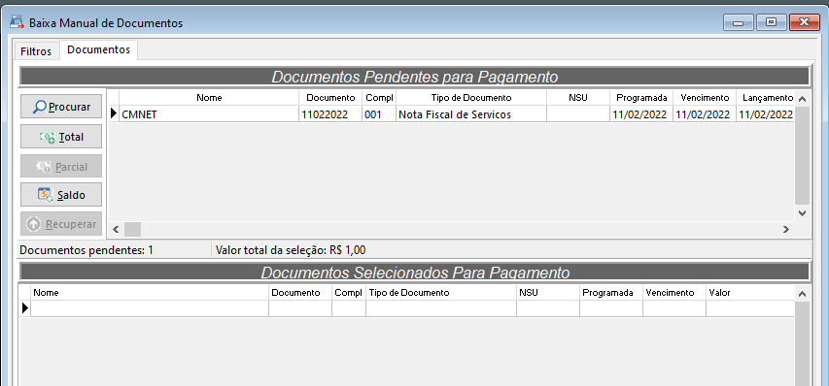Click Programada header in selected documents grid
The width and height of the screenshot is (829, 386).
611,293
